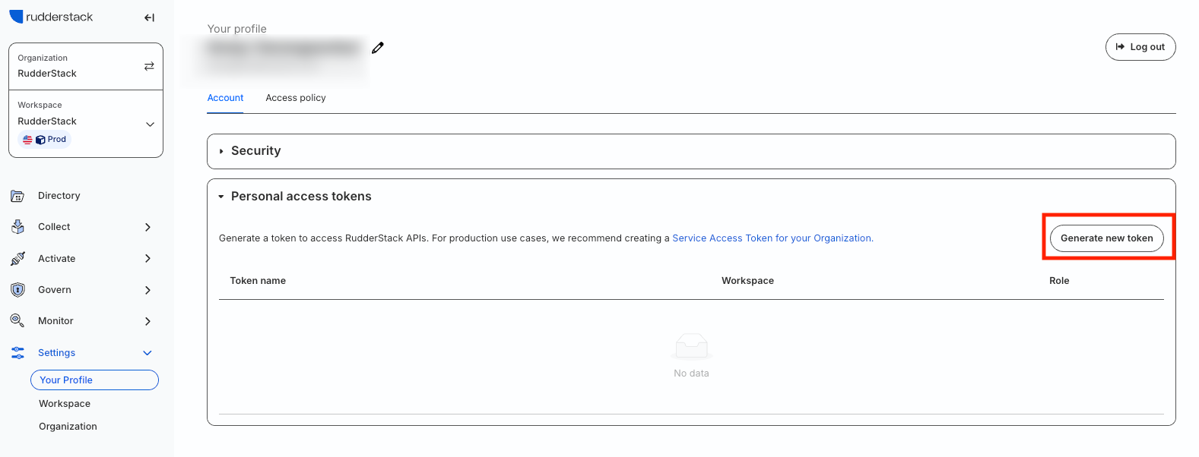Open the Service Access Token link

click(772, 238)
